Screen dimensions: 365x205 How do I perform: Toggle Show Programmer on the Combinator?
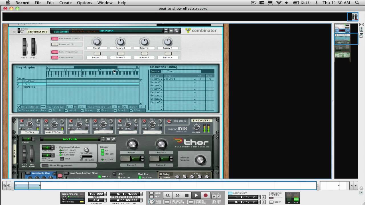click(54, 52)
